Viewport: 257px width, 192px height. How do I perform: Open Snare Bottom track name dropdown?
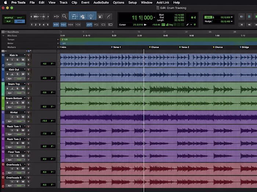pos(25,98)
